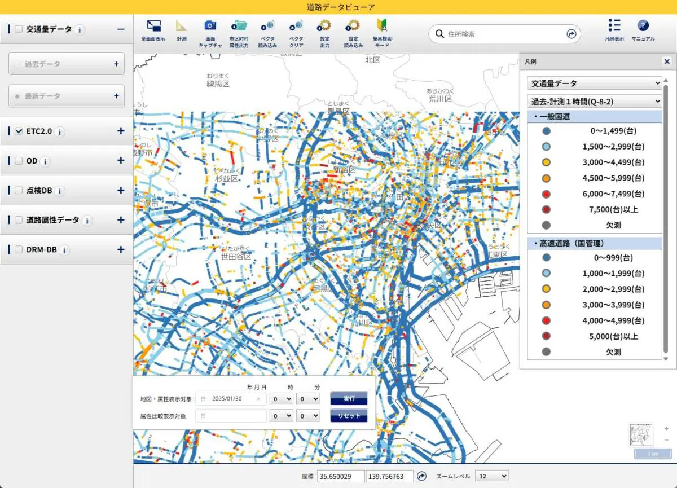Click the overview map thumbnail
This screenshot has height=488, width=677.
(x=641, y=435)
